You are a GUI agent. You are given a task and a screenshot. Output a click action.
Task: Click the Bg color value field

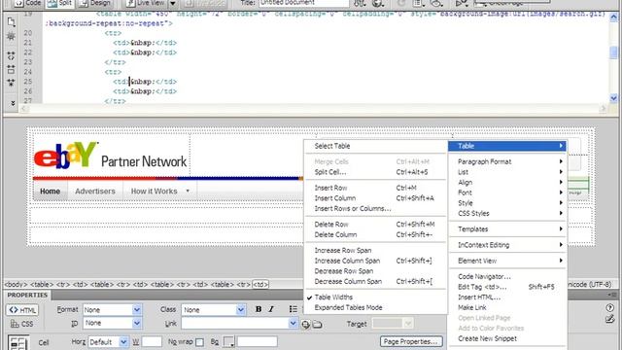point(257,342)
